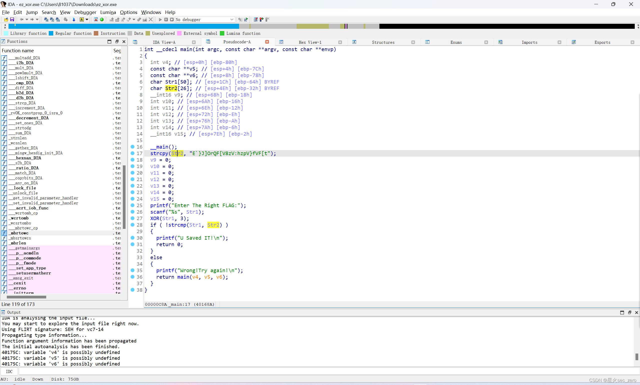Sort by the Function name column header
The image size is (640, 385).
pyautogui.click(x=18, y=50)
